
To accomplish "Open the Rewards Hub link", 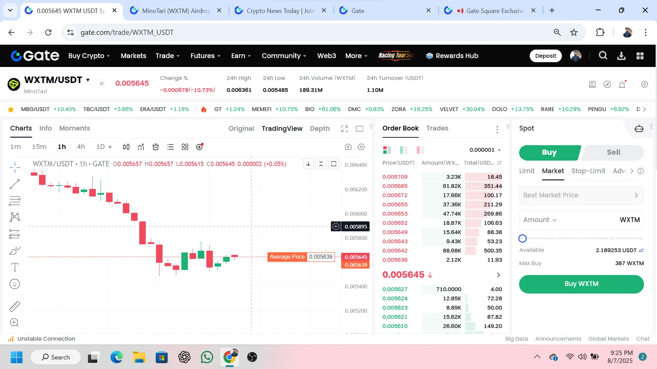I will [x=452, y=56].
